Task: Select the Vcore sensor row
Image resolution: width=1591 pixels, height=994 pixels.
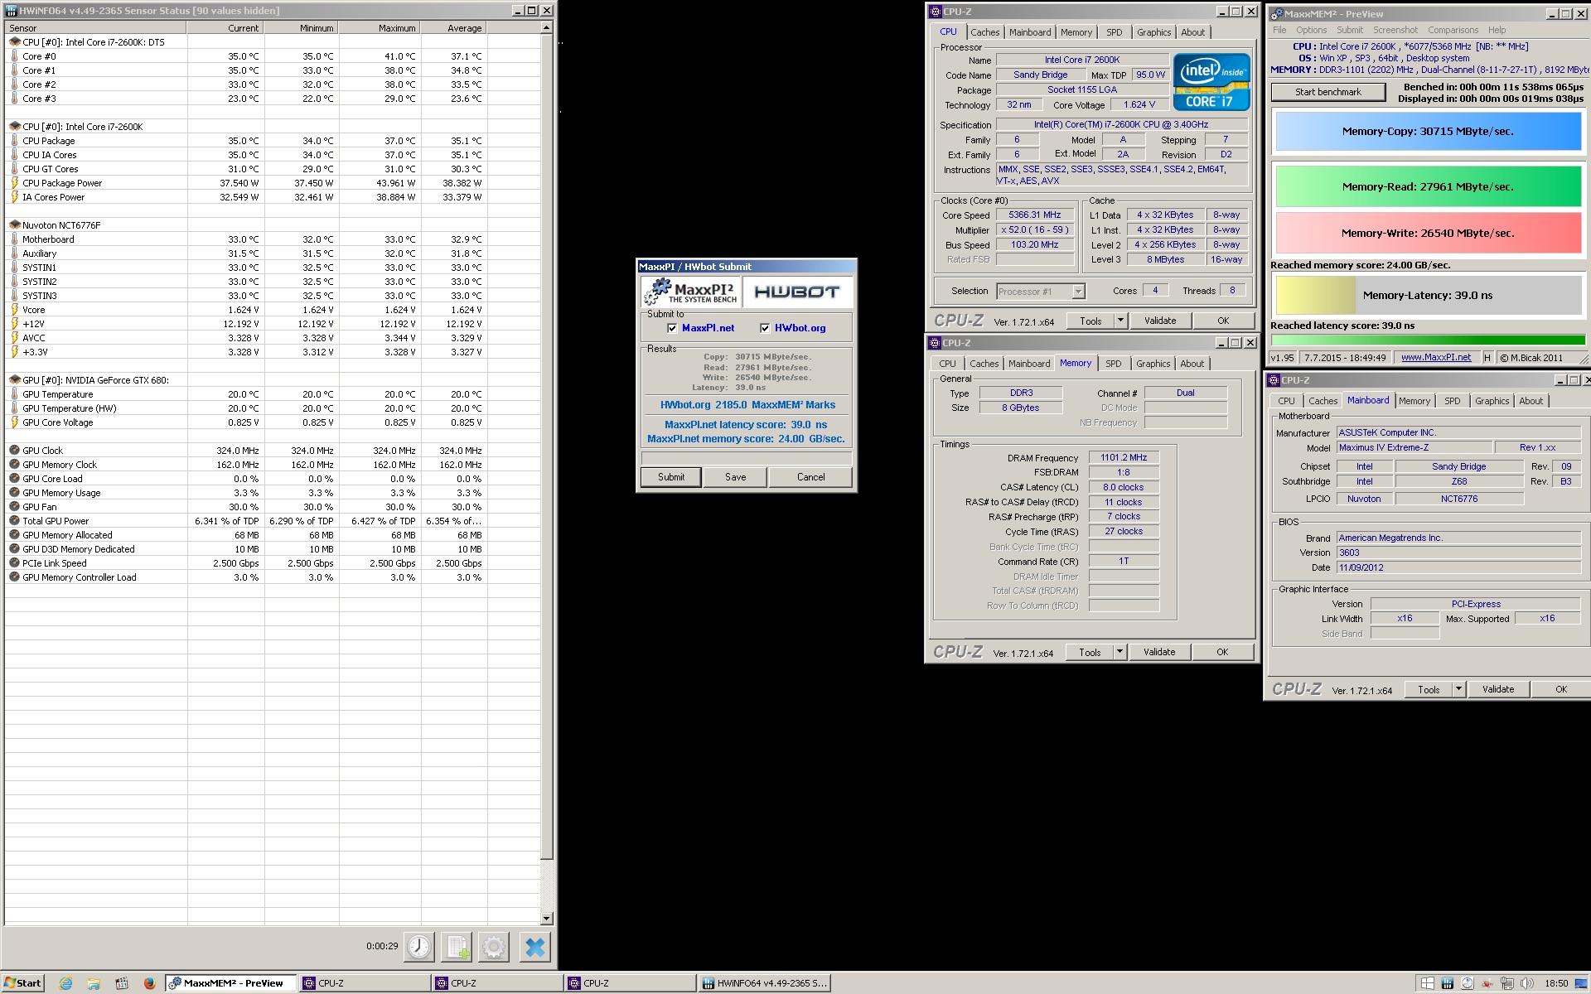Action: (x=273, y=310)
